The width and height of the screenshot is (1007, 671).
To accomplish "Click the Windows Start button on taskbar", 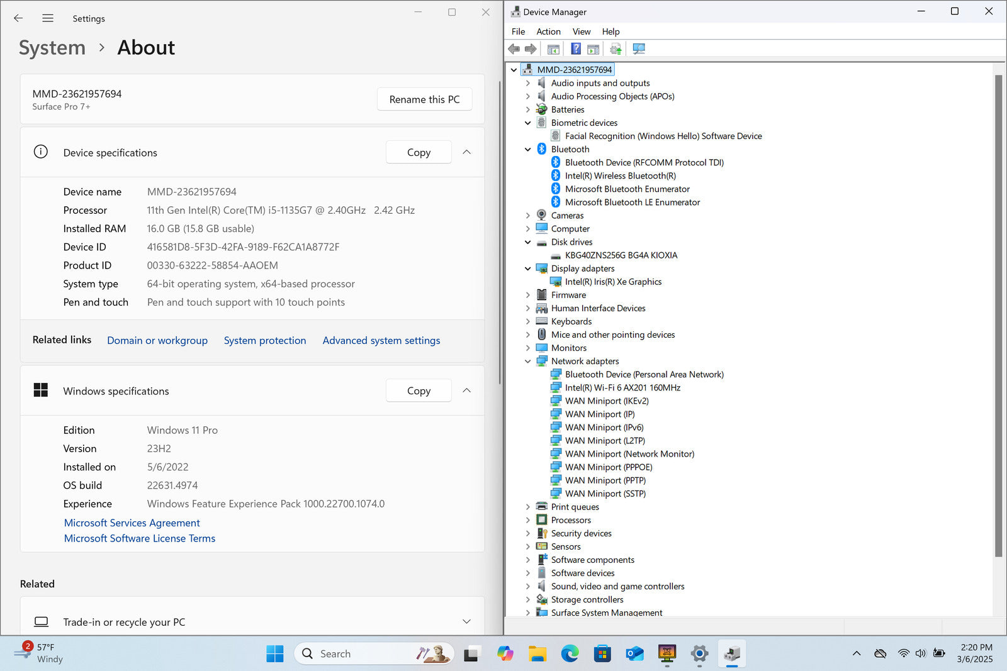I will (275, 654).
